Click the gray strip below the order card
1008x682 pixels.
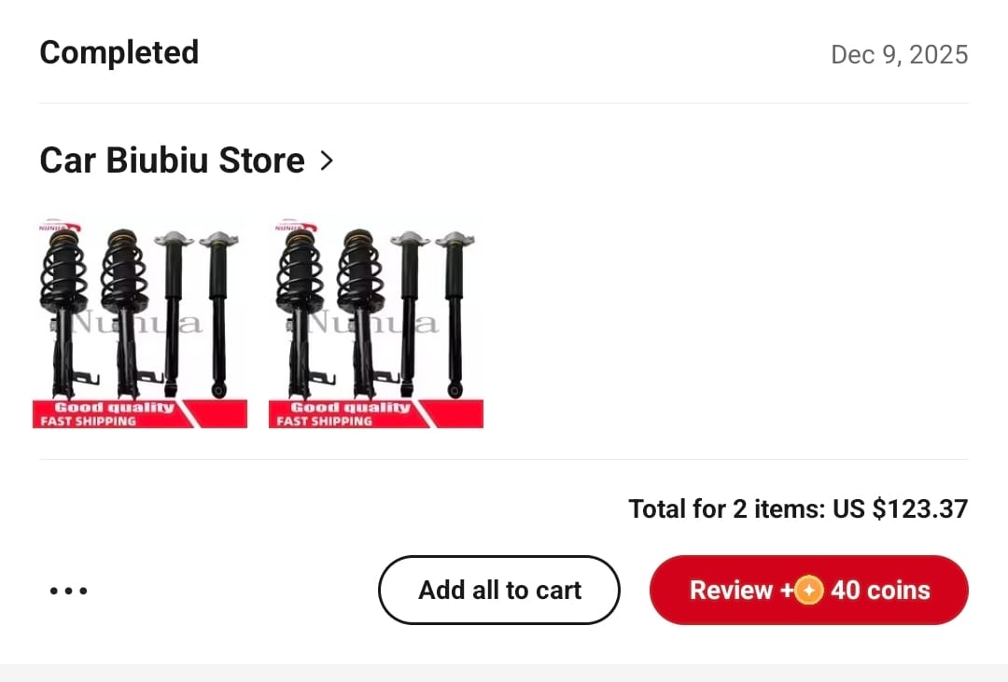pos(504,673)
